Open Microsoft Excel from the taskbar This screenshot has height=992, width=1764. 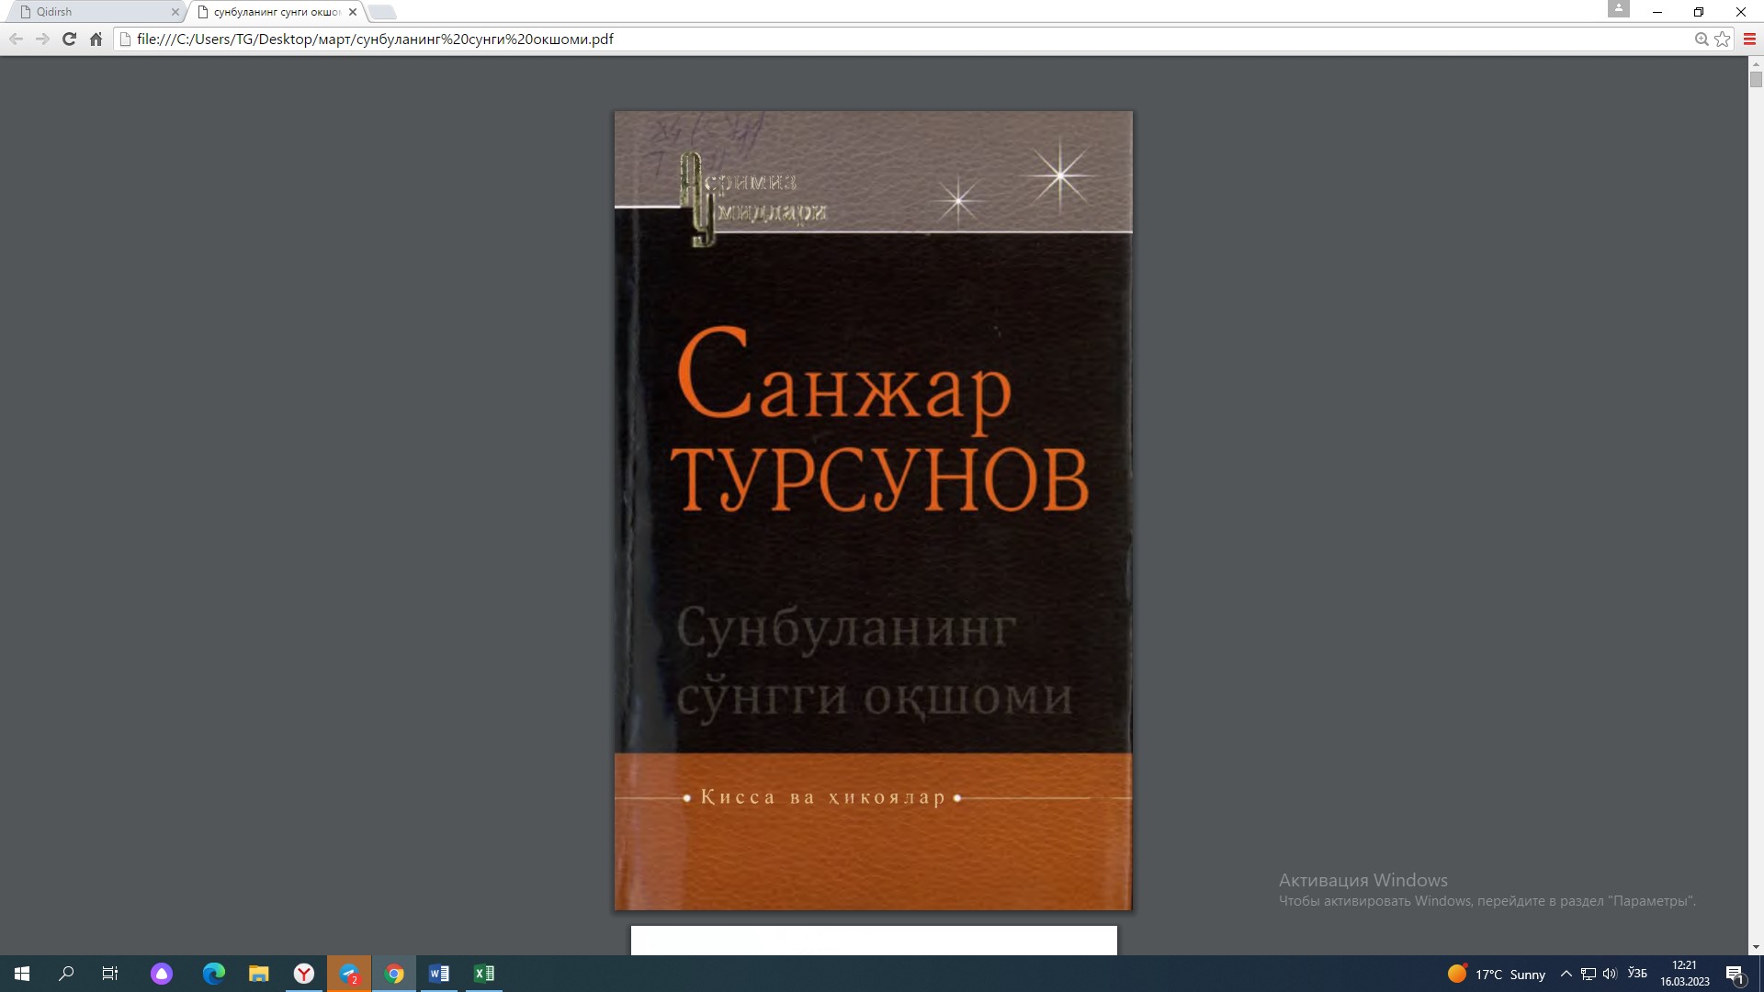coord(483,973)
